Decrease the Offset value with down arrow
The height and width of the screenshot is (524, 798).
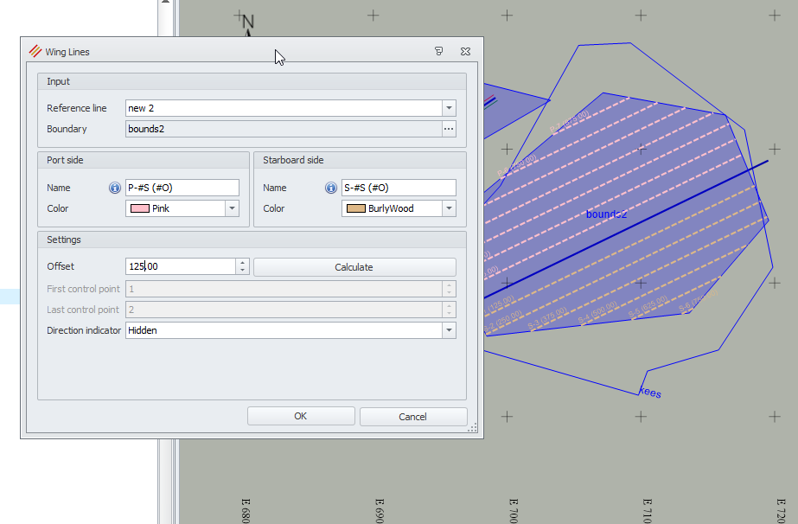[243, 271]
